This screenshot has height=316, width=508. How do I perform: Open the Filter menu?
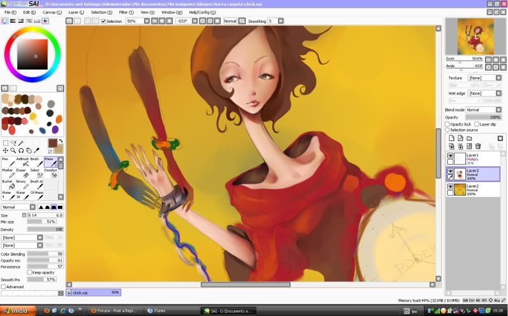126,12
